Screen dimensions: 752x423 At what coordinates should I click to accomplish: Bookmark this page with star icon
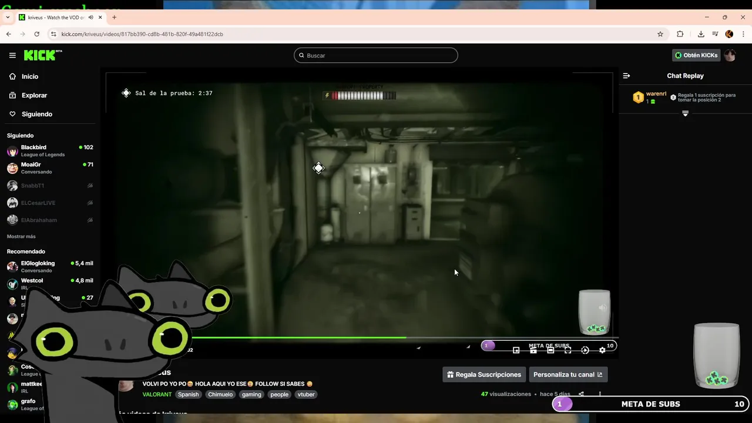click(660, 34)
